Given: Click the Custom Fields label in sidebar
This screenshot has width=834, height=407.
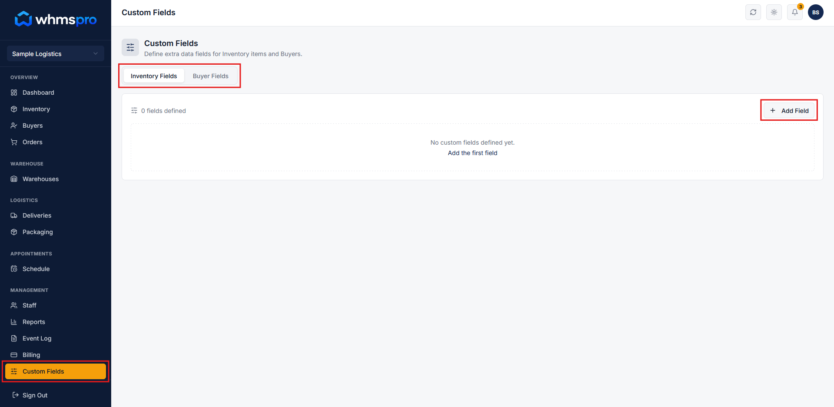Looking at the screenshot, I should (43, 371).
